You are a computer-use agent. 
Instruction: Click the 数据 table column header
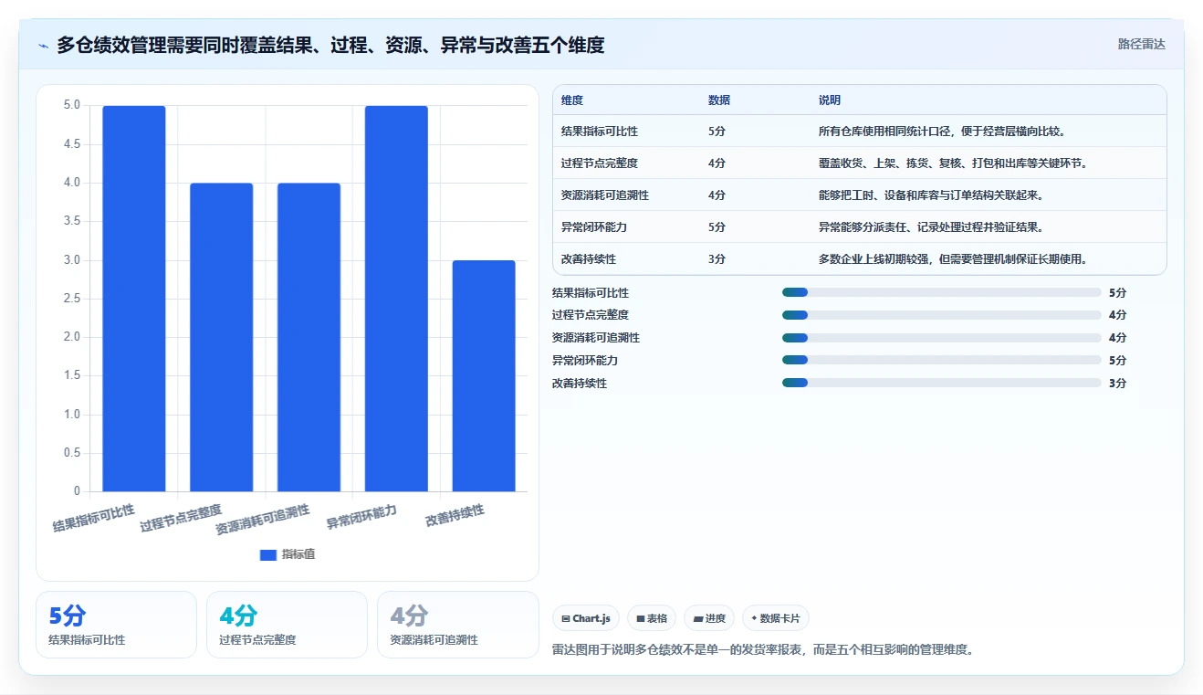719,100
